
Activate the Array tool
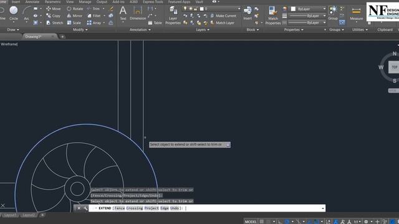pos(94,23)
